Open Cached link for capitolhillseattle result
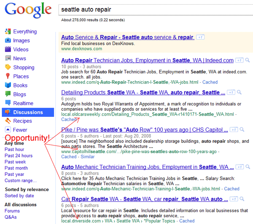Viewport: 253px width, 224px height. 69,157
